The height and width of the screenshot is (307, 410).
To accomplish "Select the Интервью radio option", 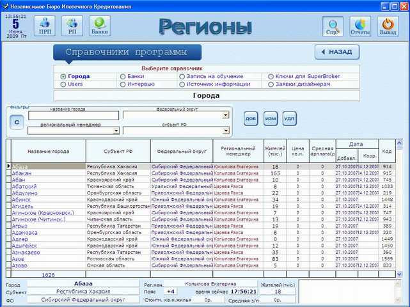I will coord(123,84).
